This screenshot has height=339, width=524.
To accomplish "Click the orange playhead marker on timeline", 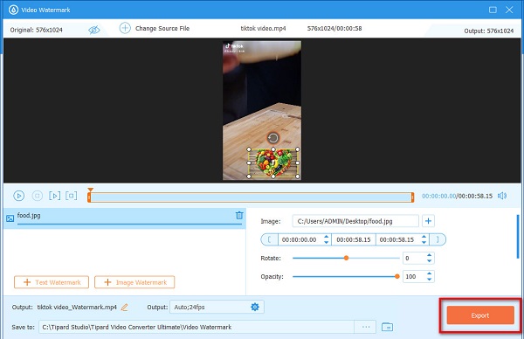I will tap(90, 190).
